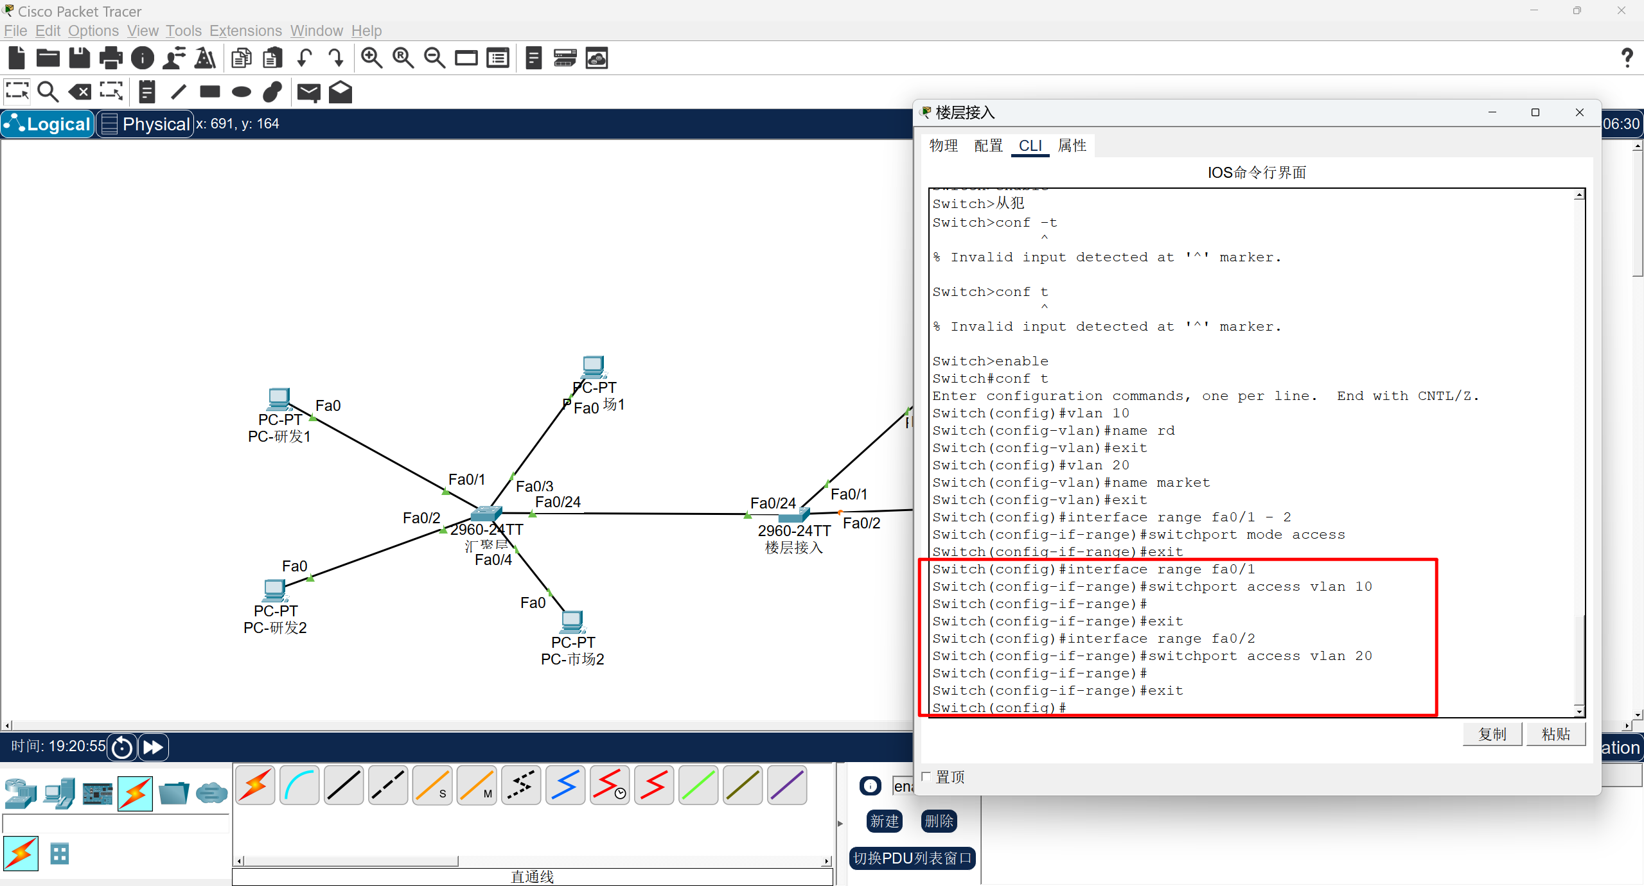Open a file using the folder icon
Screen dimensions: 1644x886
click(48, 58)
